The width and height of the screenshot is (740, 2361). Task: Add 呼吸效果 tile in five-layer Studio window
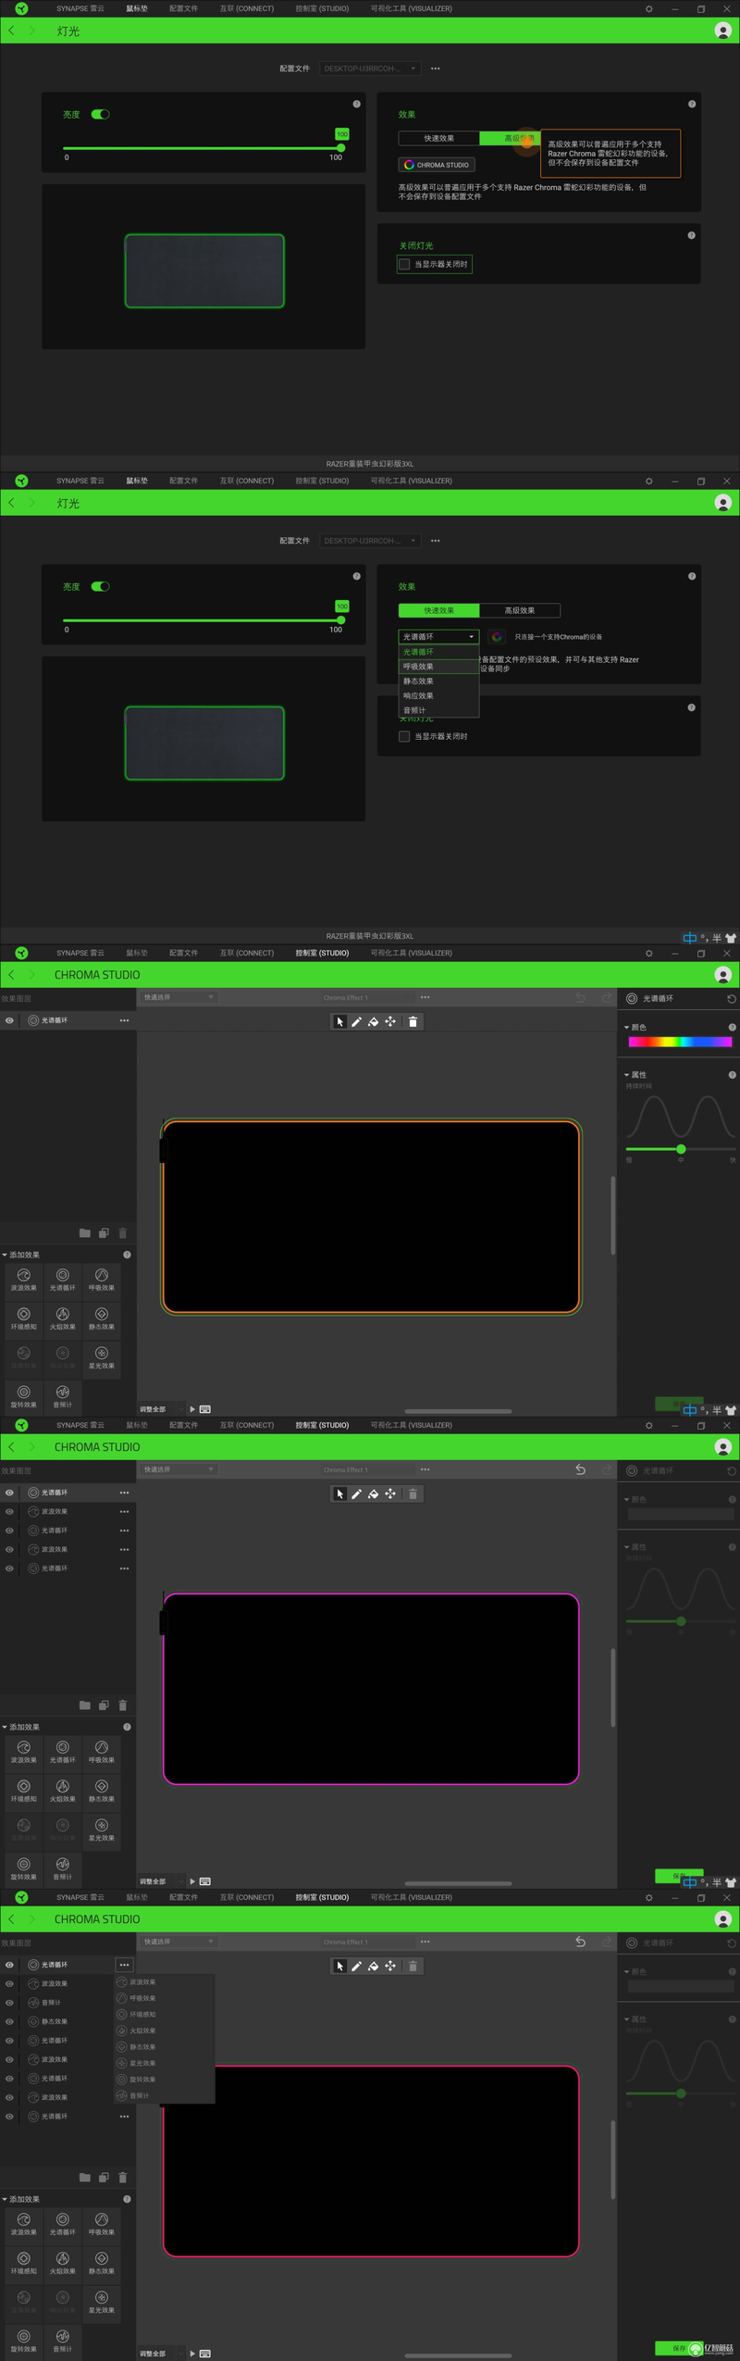pos(102,1752)
